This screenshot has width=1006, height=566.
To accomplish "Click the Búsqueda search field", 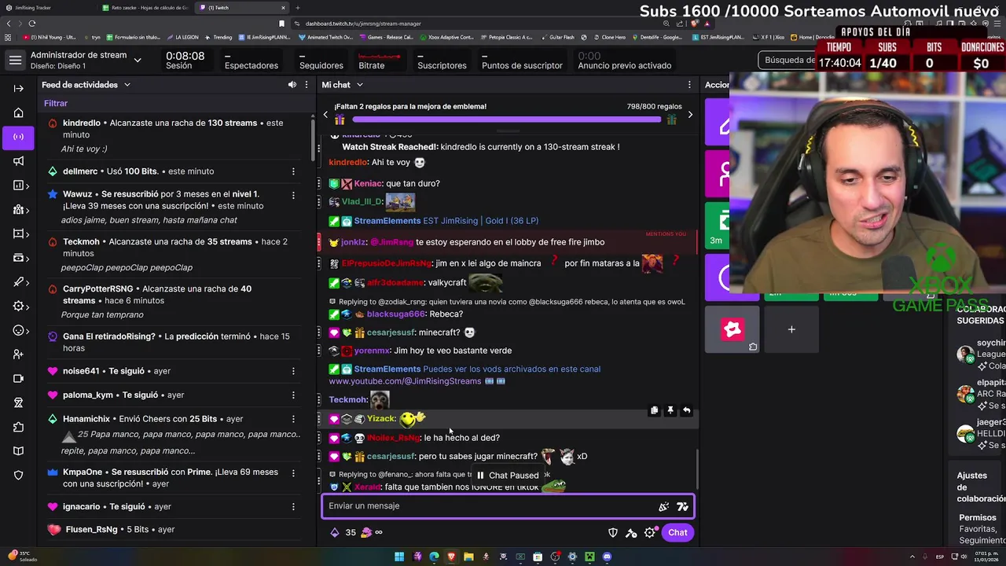I will click(x=788, y=60).
